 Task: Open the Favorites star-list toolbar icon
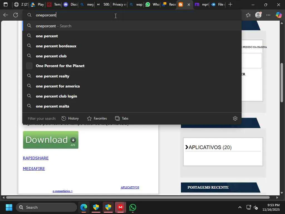(248, 15)
